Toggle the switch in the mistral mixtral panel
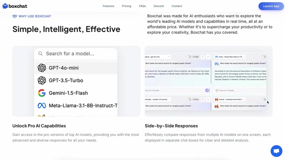This screenshot has height=160, width=285. (x=264, y=99)
